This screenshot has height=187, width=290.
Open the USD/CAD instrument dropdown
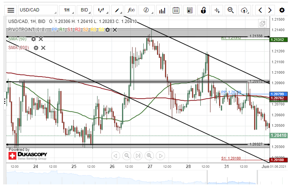(x=38, y=10)
